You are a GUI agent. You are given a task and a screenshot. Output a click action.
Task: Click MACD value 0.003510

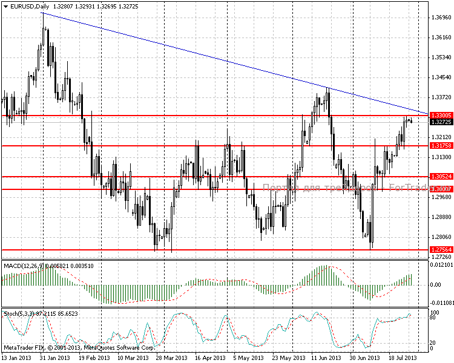coord(82,266)
